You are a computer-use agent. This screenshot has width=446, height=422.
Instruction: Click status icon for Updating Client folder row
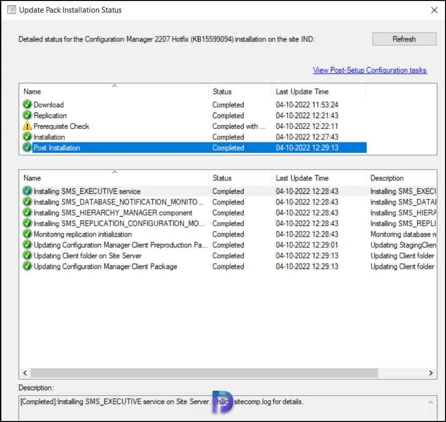click(27, 255)
